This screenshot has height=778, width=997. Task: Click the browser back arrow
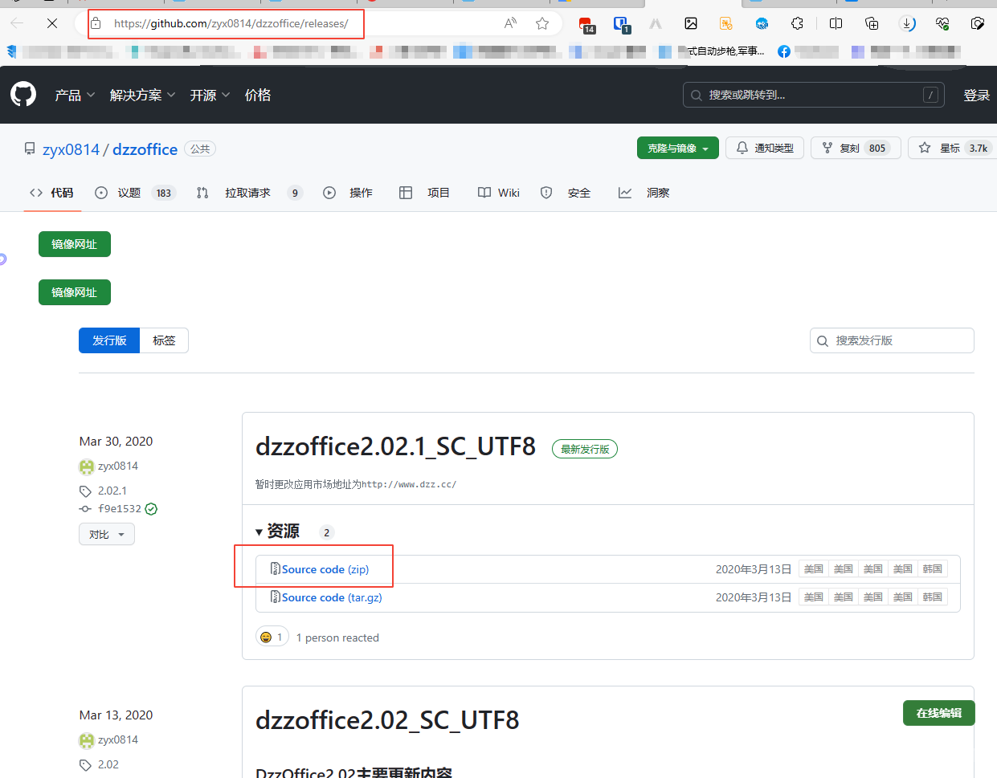(17, 23)
